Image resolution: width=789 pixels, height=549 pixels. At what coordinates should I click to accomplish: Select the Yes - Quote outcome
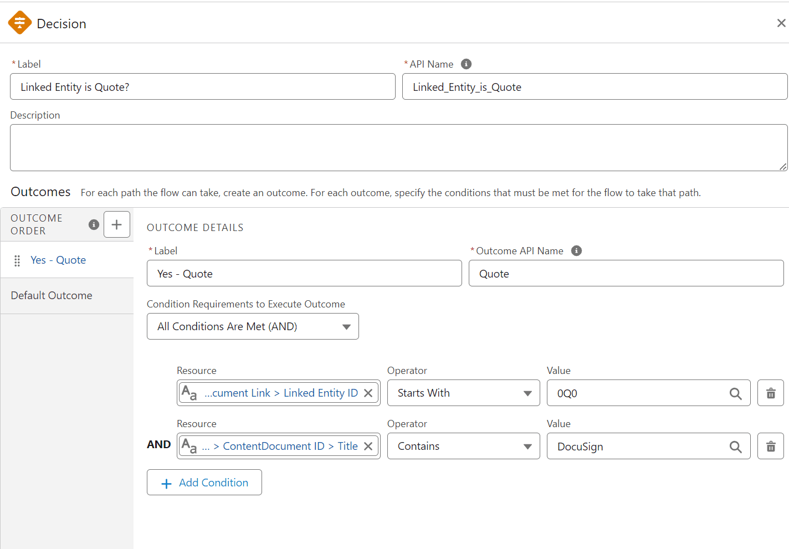click(58, 260)
